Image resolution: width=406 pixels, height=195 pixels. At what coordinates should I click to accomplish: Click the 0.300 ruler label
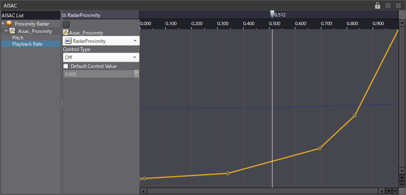point(223,23)
